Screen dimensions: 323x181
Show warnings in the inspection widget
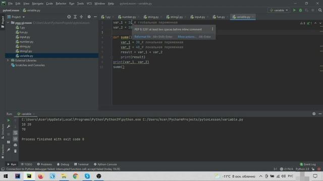pos(303,23)
